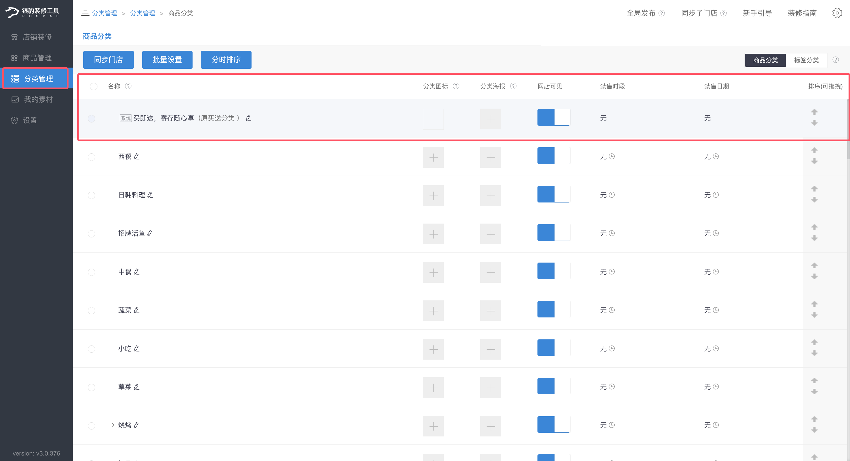The width and height of the screenshot is (850, 461).
Task: Open 新手引导 in the top bar
Action: tap(757, 13)
